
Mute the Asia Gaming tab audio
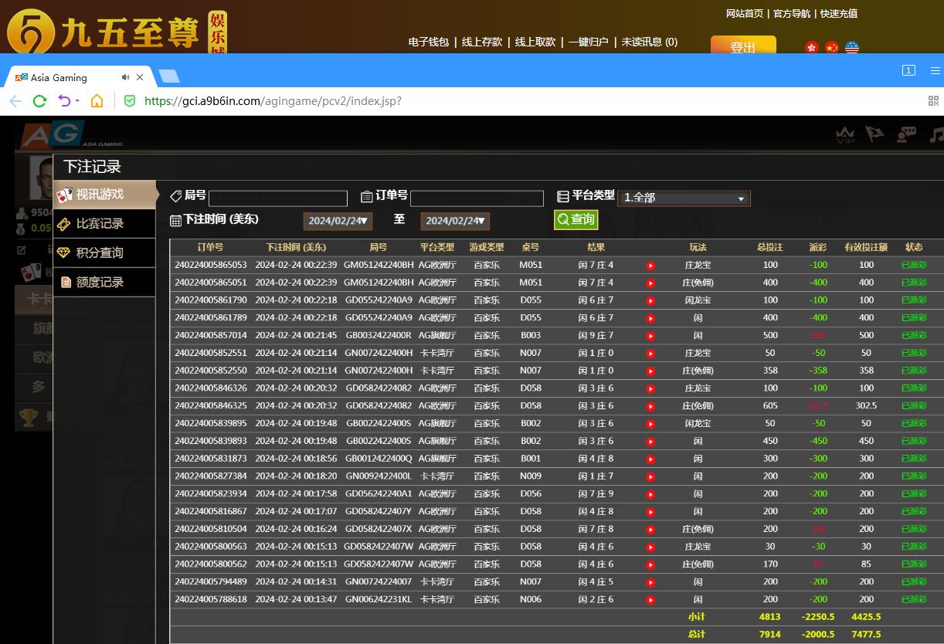point(125,77)
